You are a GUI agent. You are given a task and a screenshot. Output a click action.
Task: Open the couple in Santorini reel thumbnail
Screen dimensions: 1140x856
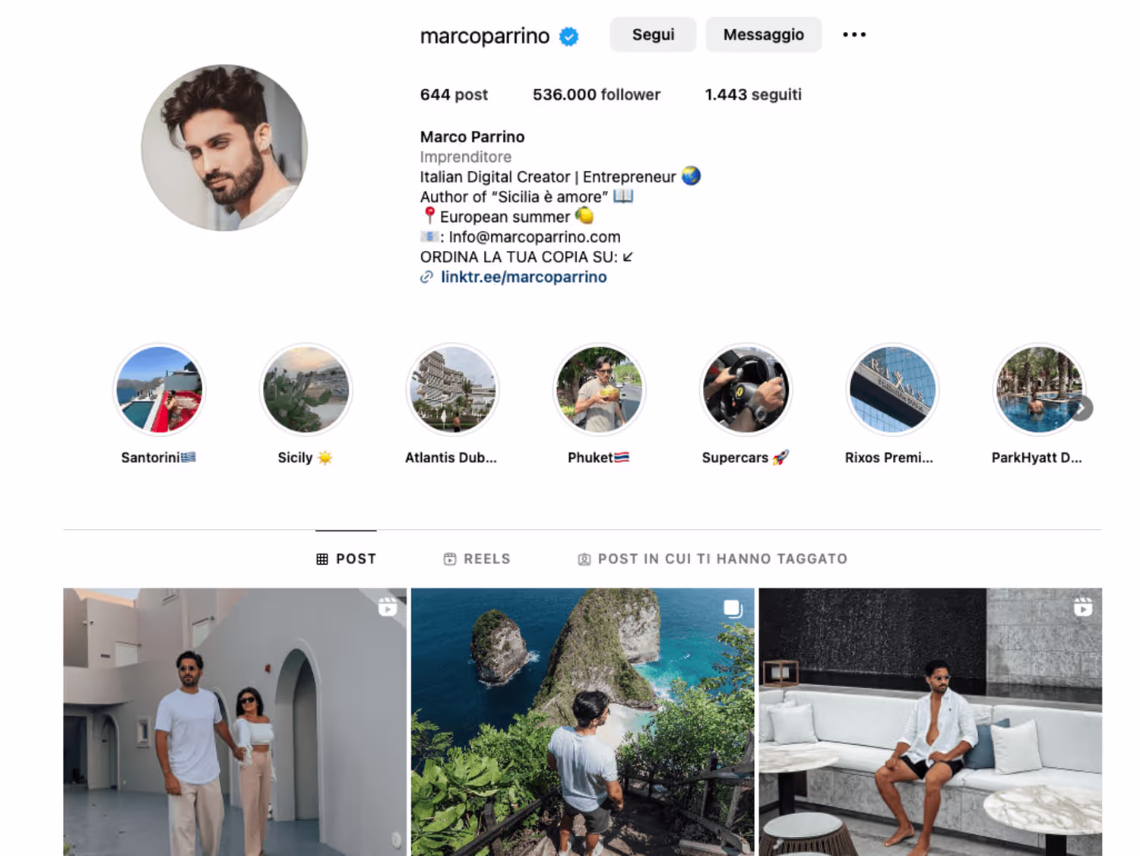tap(235, 721)
